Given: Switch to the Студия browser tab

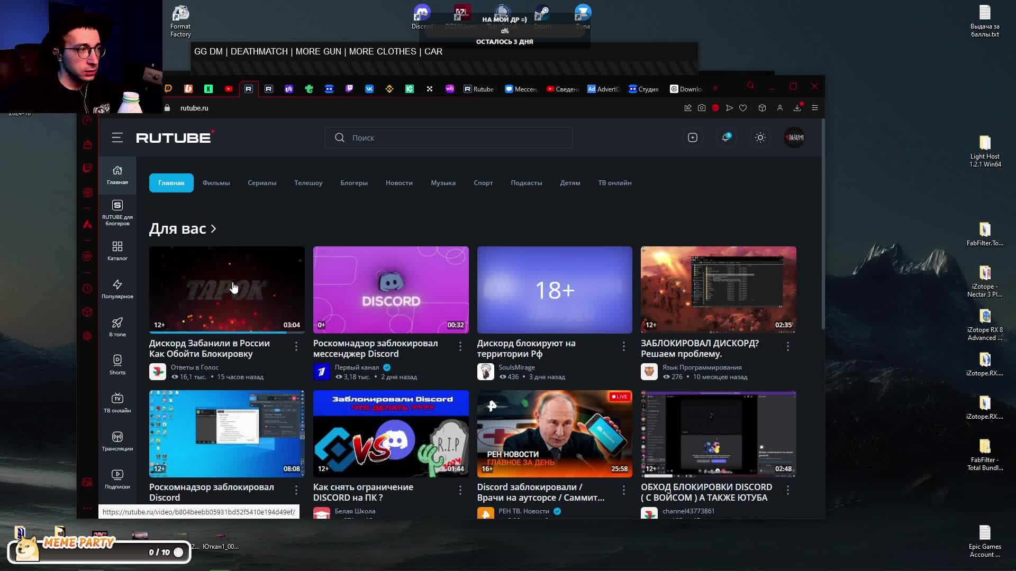Looking at the screenshot, I should pos(643,89).
